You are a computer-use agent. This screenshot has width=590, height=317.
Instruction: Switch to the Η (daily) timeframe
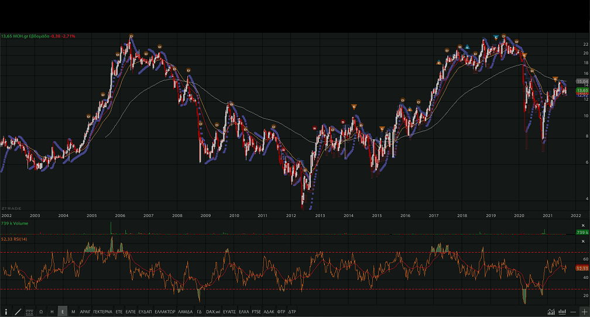pyautogui.click(x=52, y=312)
